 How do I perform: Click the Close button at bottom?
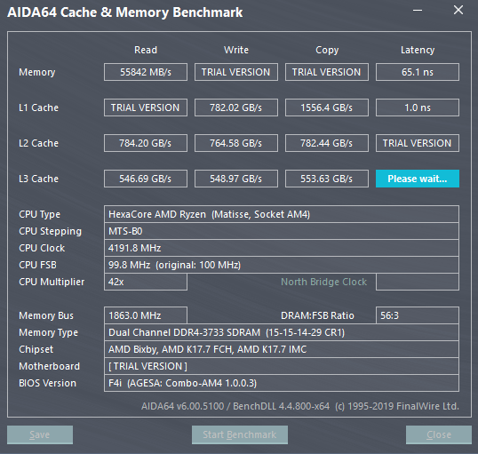point(439,434)
